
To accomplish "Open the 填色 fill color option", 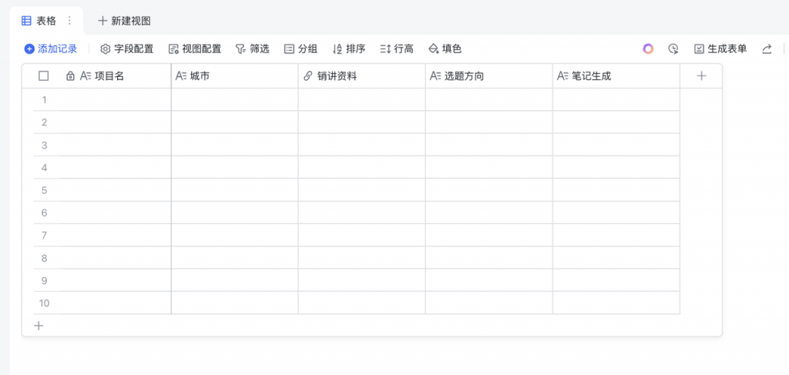I will (x=445, y=49).
